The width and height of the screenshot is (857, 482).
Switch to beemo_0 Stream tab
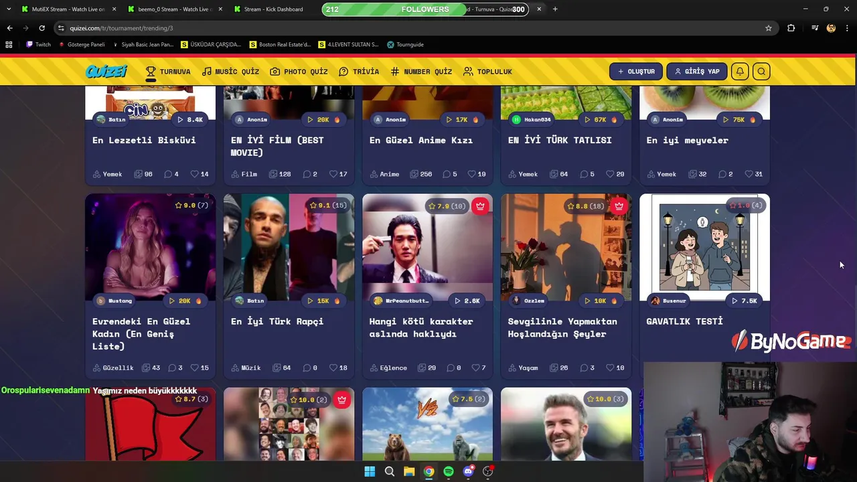[x=175, y=9]
